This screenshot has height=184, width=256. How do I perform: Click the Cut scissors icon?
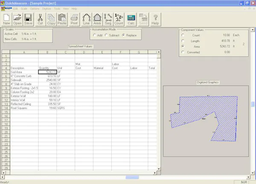pyautogui.click(x=41, y=20)
